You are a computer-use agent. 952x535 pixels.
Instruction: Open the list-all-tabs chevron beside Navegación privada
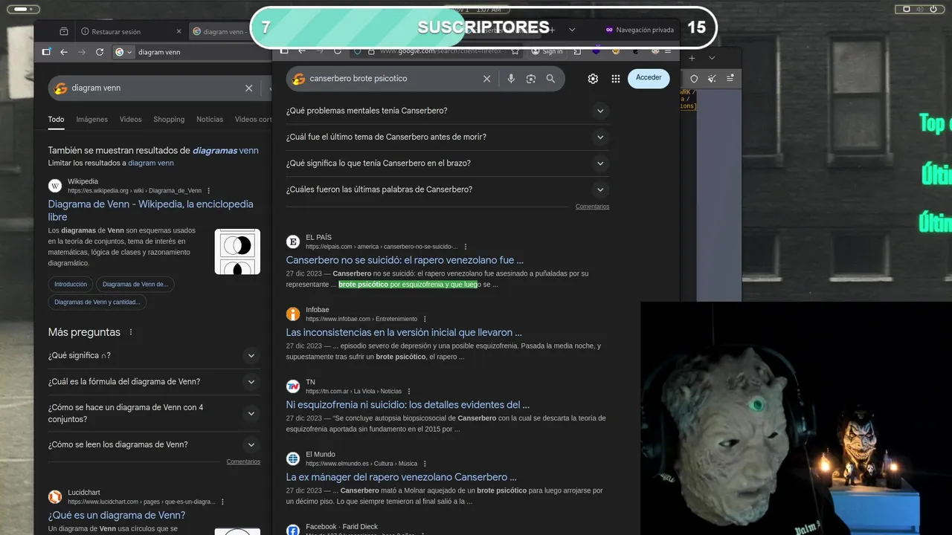tap(572, 30)
